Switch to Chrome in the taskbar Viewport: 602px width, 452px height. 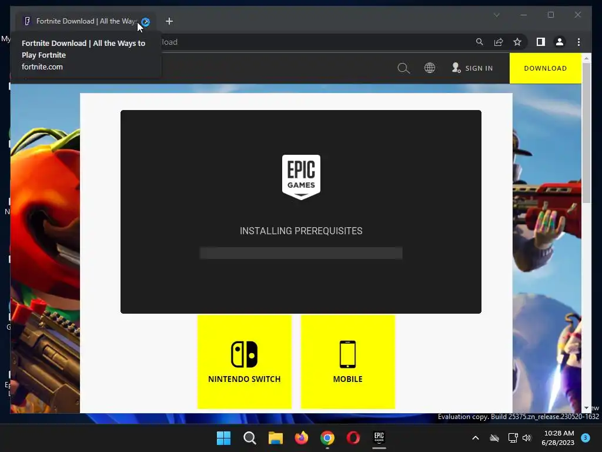click(327, 438)
